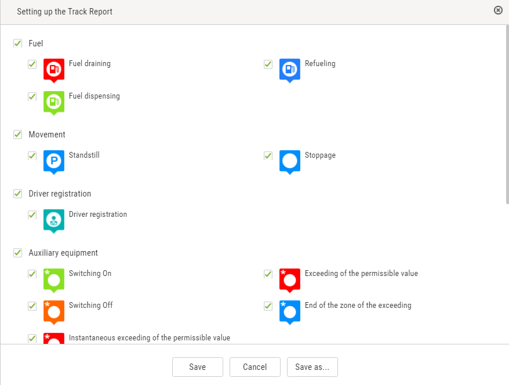Viewport: 509px width, 385px height.
Task: Click the red Fuel draining marker icon
Action: tap(54, 71)
